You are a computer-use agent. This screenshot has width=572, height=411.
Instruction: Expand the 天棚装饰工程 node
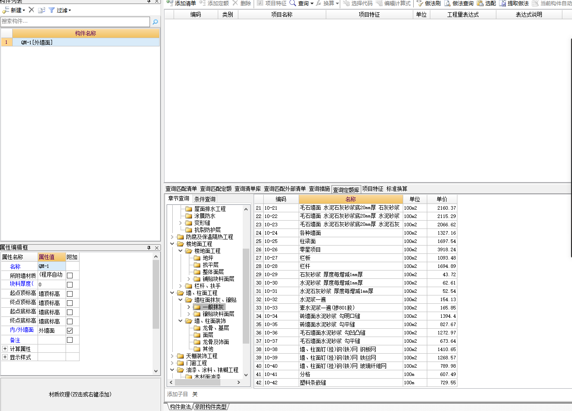[172, 356]
